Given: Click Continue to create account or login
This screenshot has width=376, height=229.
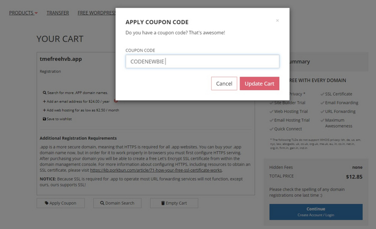Looking at the screenshot, I should 316,211.
